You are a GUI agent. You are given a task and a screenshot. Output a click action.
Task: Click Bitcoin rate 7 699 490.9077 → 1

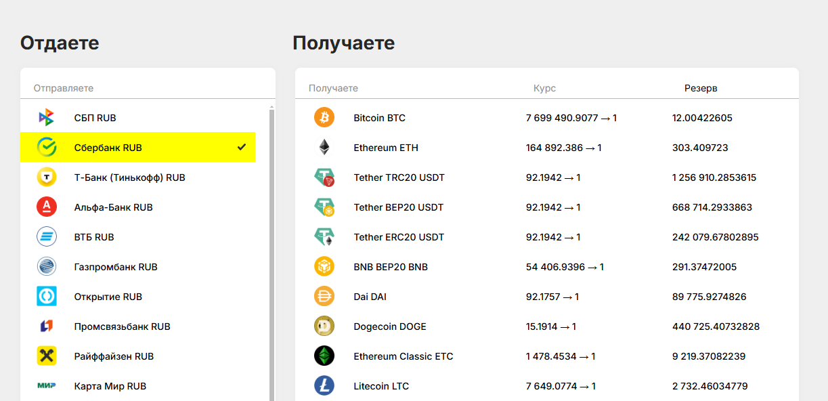pos(571,118)
